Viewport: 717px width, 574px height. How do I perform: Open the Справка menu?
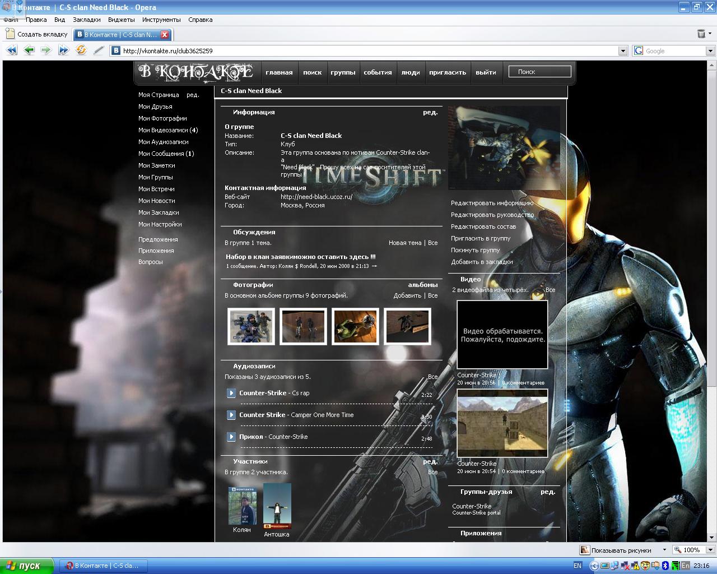tap(201, 20)
